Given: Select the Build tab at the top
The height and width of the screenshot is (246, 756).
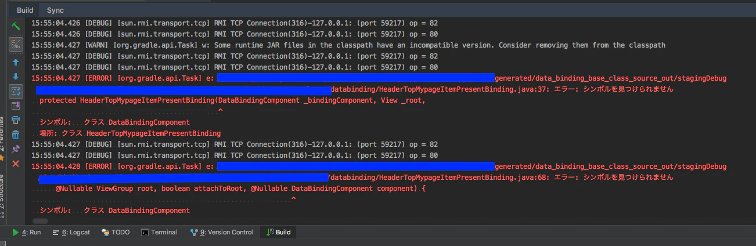Looking at the screenshot, I should pos(25,10).
